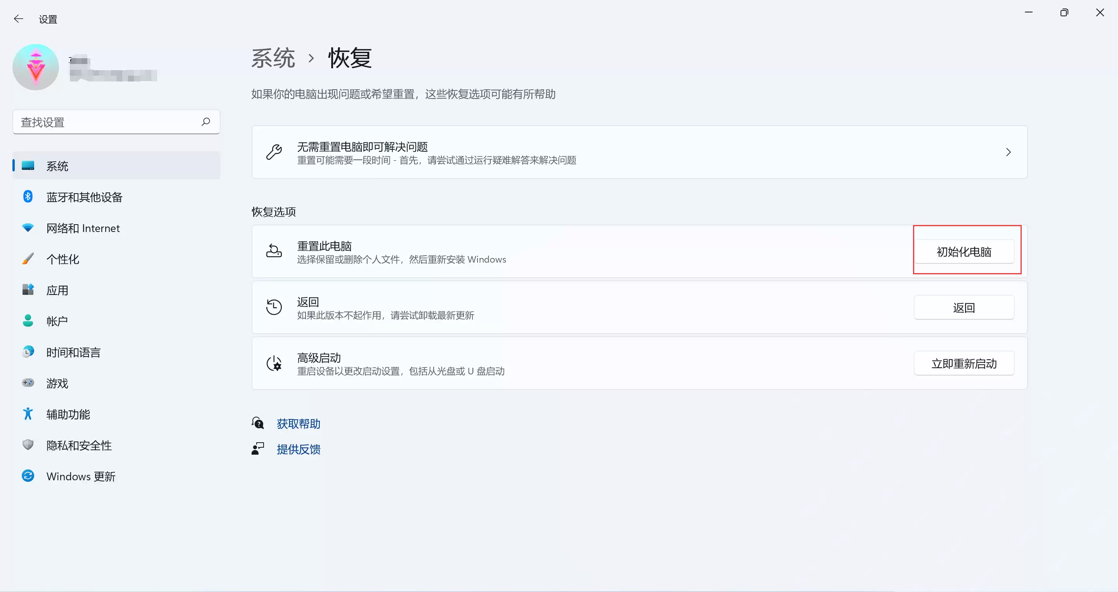Image resolution: width=1118 pixels, height=592 pixels.
Task: Click the 初始化电脑 button
Action: (964, 251)
